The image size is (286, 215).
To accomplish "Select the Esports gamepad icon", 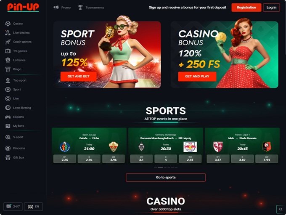I will click(x=8, y=117).
